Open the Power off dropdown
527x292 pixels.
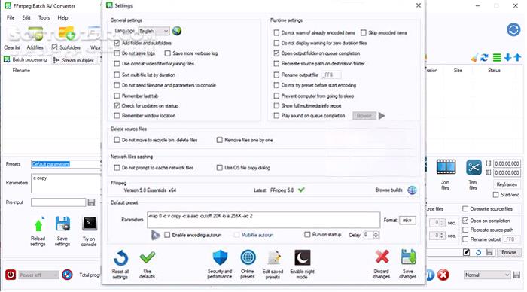tap(38, 275)
